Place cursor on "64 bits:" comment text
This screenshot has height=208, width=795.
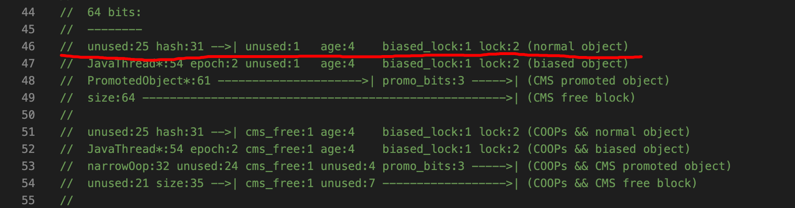[x=114, y=12]
